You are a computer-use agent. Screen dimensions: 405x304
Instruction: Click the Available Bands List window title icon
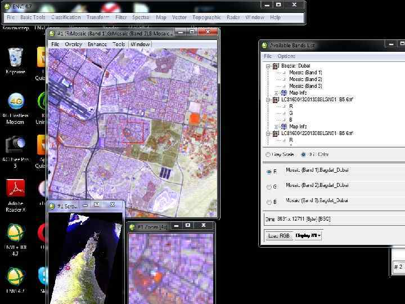(264, 46)
